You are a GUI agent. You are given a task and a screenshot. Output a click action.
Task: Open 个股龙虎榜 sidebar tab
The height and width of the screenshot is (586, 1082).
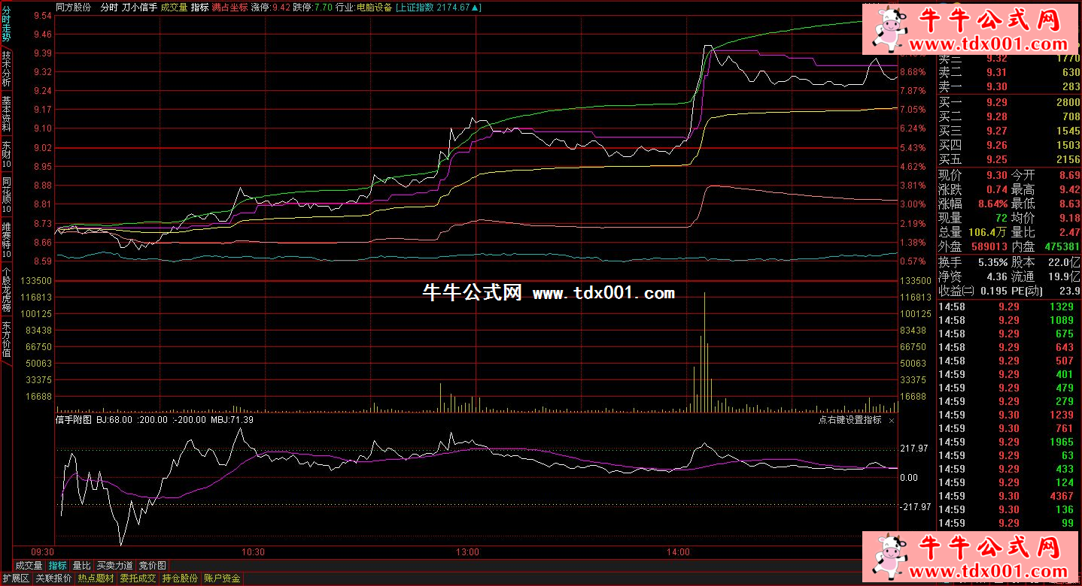(6, 290)
